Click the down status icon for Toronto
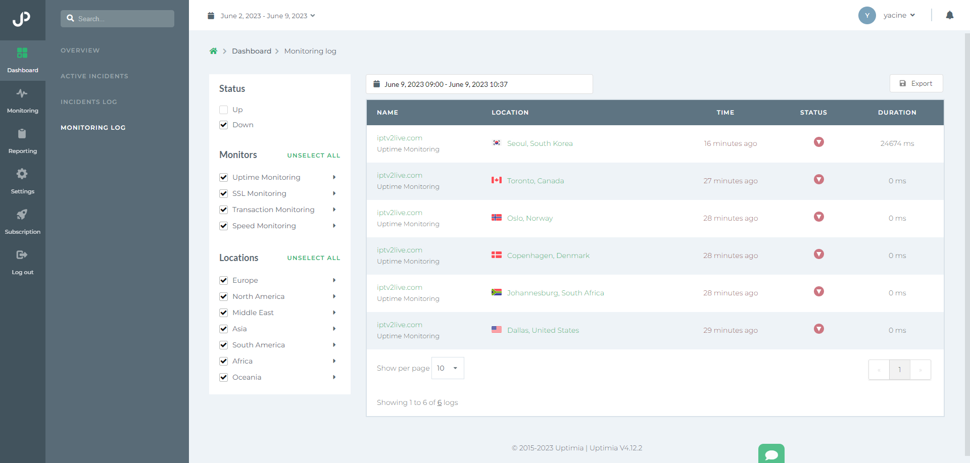Screen dimensions: 970x463 tap(819, 180)
